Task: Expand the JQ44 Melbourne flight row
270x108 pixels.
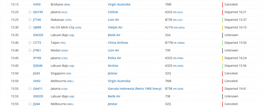Action: (30, 104)
